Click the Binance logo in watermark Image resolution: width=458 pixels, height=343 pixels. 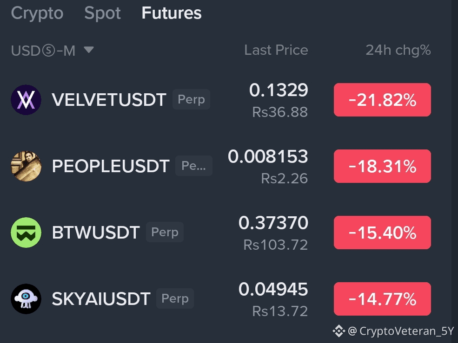tap(339, 331)
